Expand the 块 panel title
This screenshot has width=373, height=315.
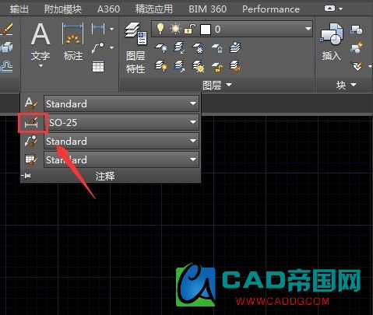(x=346, y=85)
